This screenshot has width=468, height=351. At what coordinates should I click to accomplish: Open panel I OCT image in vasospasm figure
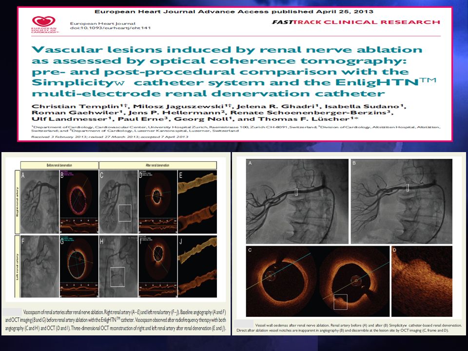pyautogui.click(x=158, y=266)
